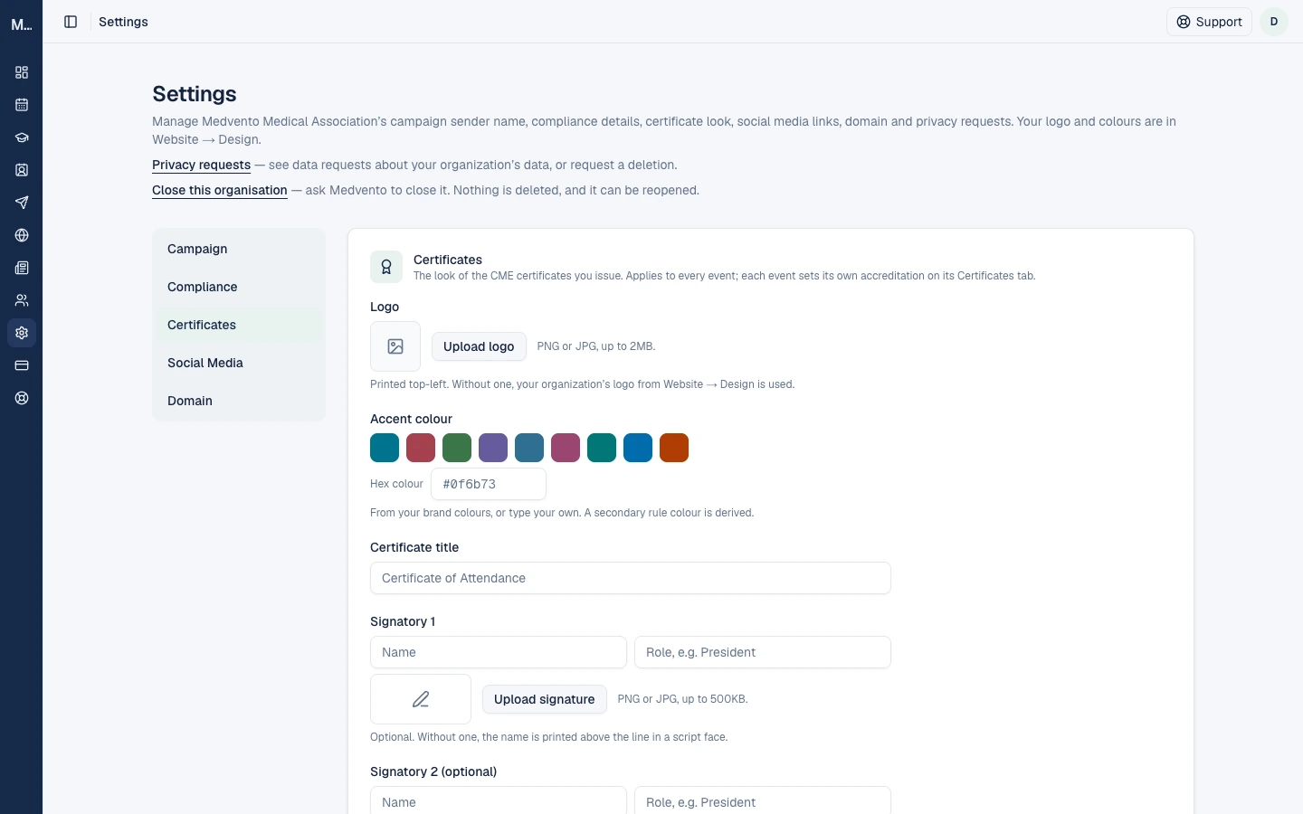Open the graduation cap icon in sidebar

[22, 137]
